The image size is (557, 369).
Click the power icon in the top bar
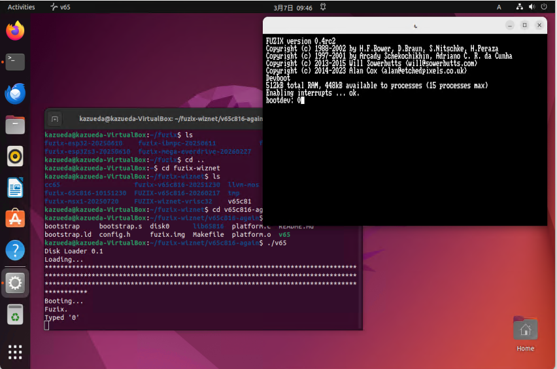[544, 7]
